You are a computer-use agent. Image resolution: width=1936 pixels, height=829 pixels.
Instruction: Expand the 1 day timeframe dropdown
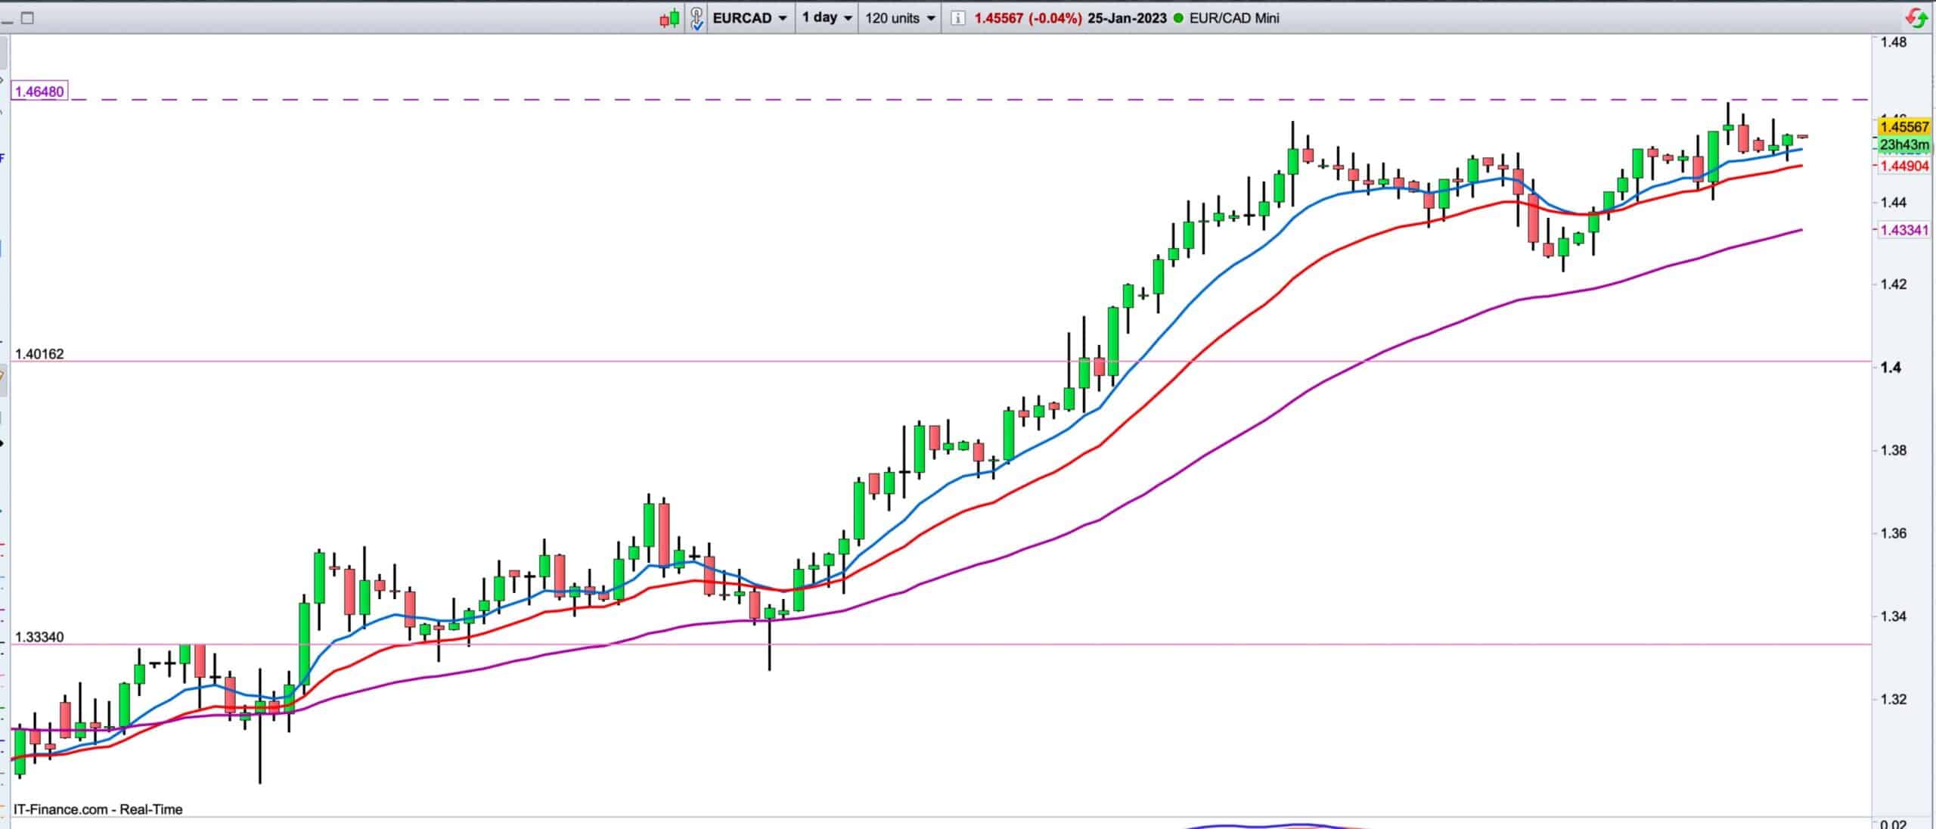tap(827, 18)
